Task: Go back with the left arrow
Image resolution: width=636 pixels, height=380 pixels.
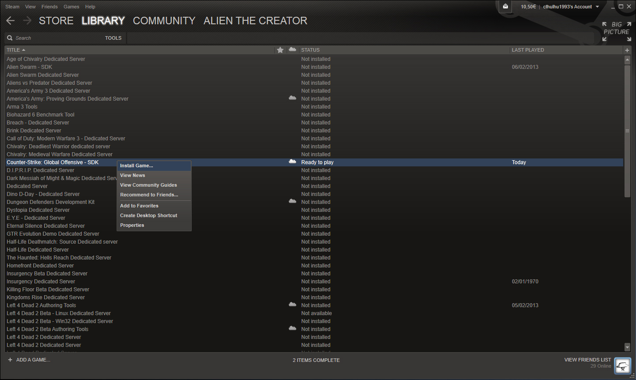Action: pyautogui.click(x=11, y=21)
